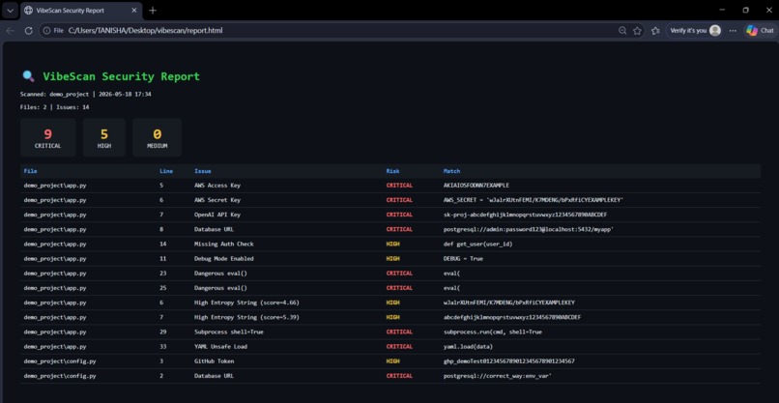Click the sk-proj OpenAI key match value
The height and width of the screenshot is (403, 779).
(525, 215)
